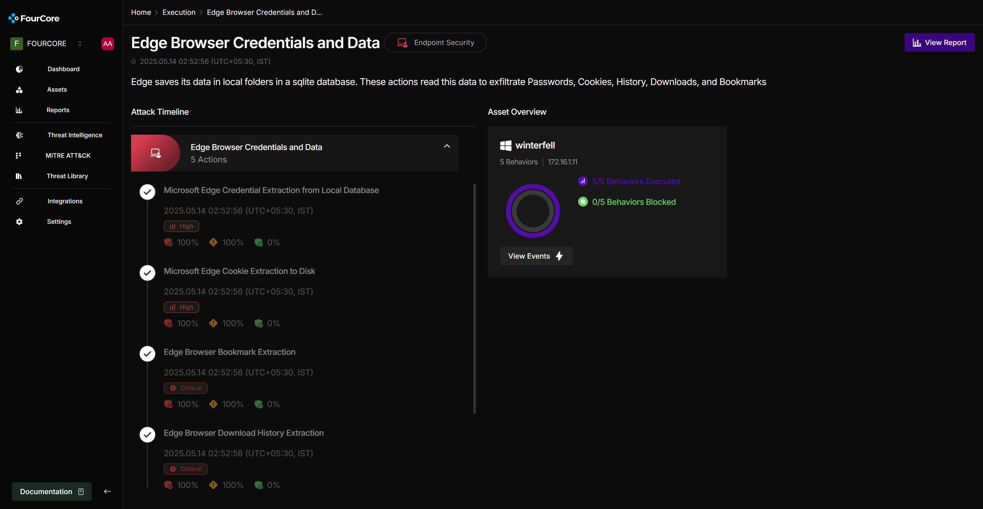Open the AA user avatar
This screenshot has height=509, width=983.
108,44
